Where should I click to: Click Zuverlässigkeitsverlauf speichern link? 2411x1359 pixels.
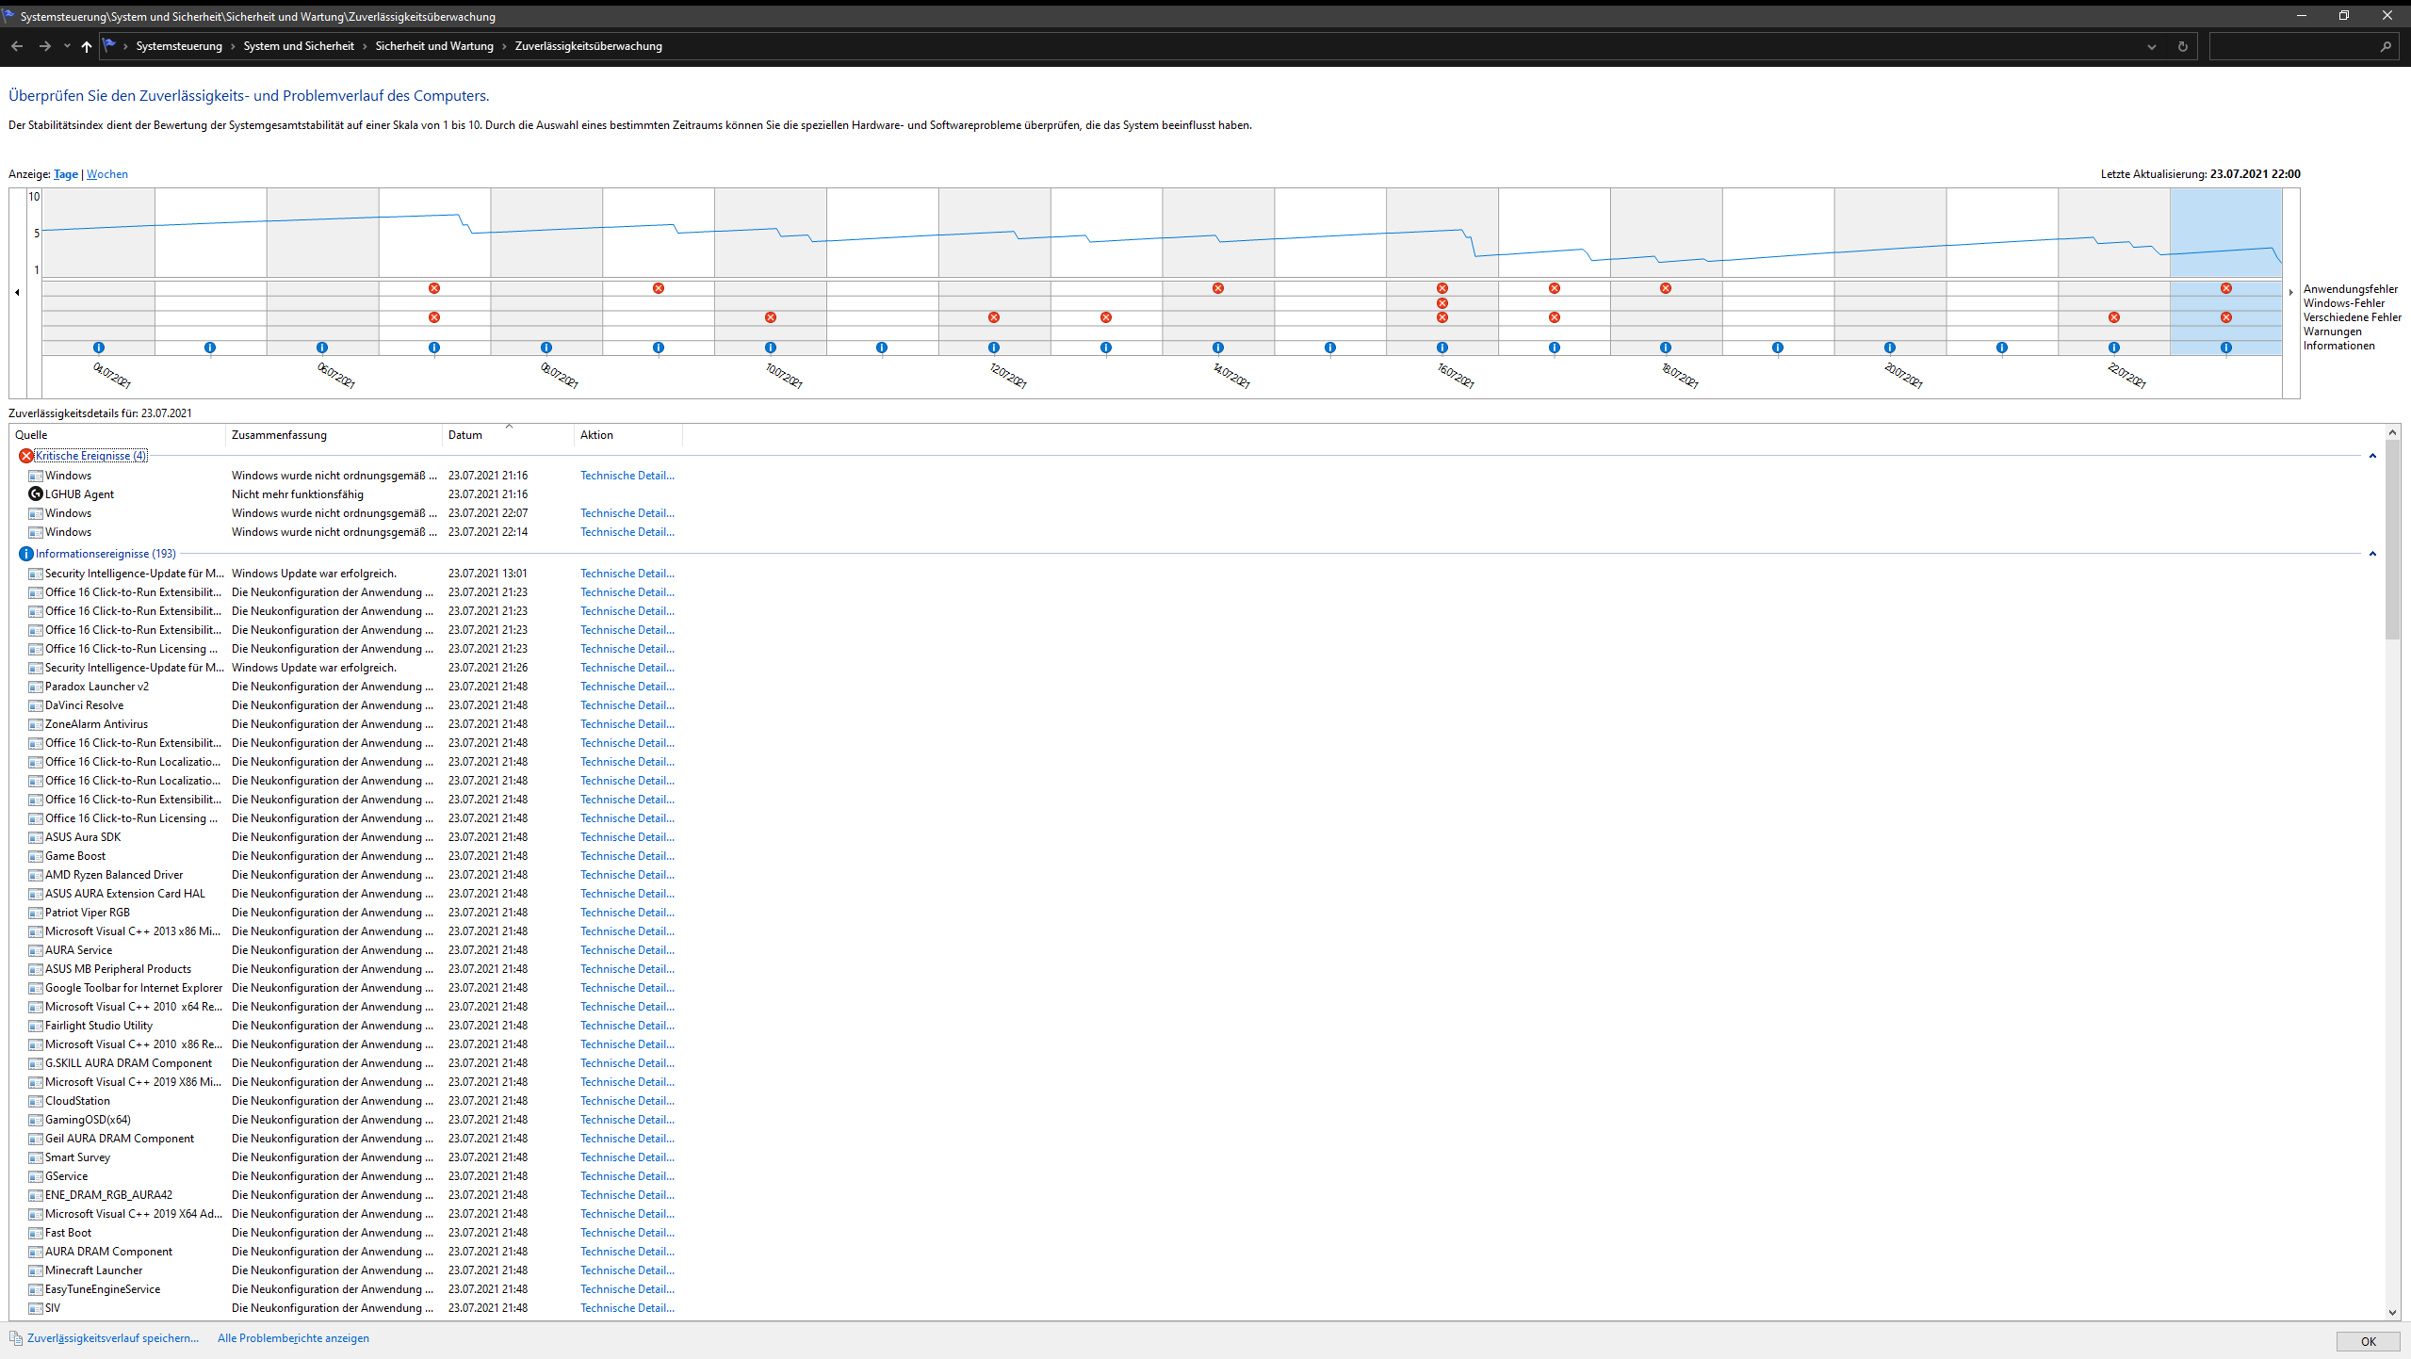113,1338
